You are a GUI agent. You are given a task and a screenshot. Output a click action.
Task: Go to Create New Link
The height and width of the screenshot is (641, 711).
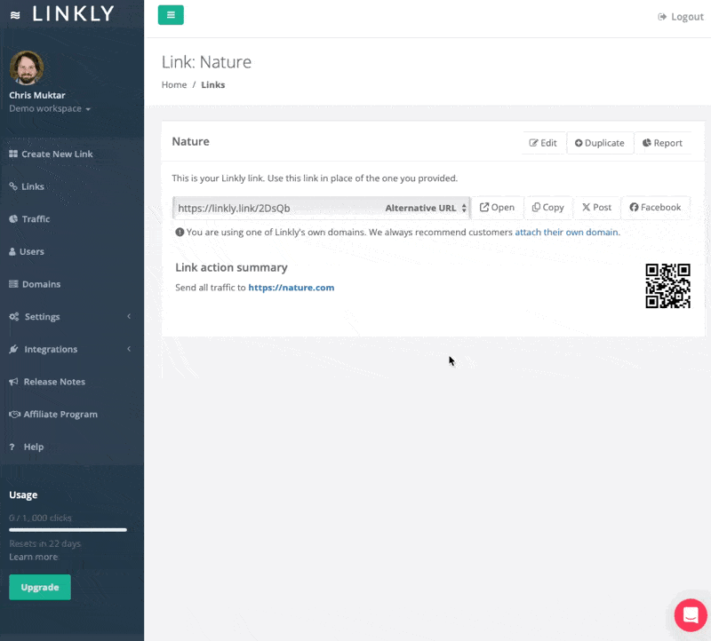click(x=57, y=154)
